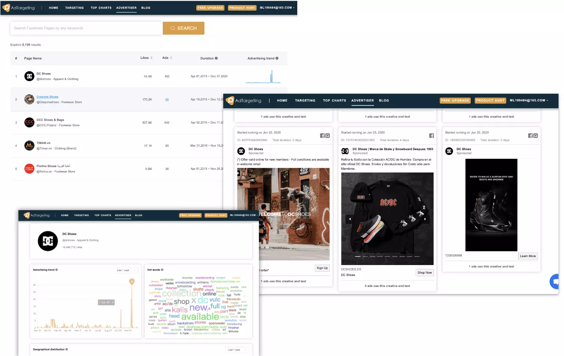Toggle sorting on the Ads column
Viewport: 564px width, 356px height.
(171, 58)
